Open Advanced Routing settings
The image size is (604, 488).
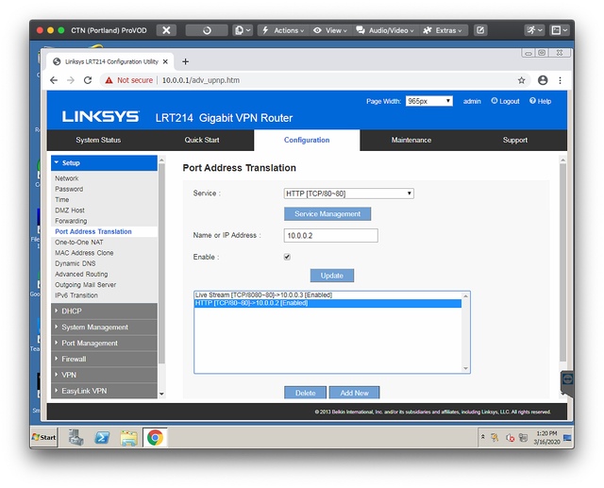coord(81,275)
